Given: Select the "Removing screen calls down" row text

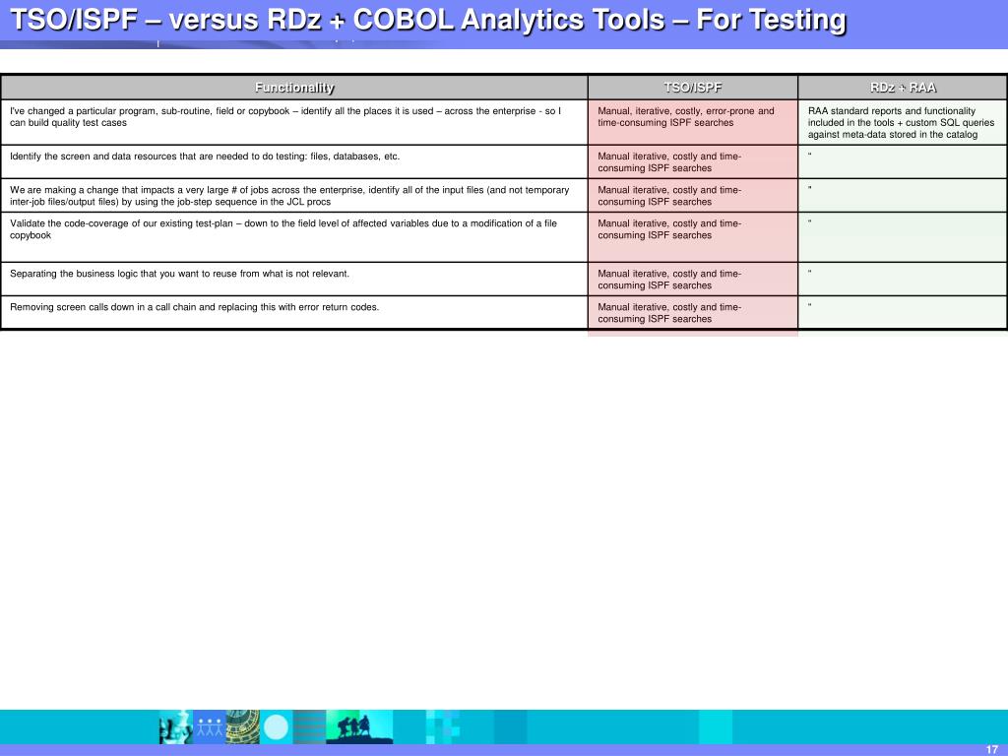Looking at the screenshot, I should (194, 307).
